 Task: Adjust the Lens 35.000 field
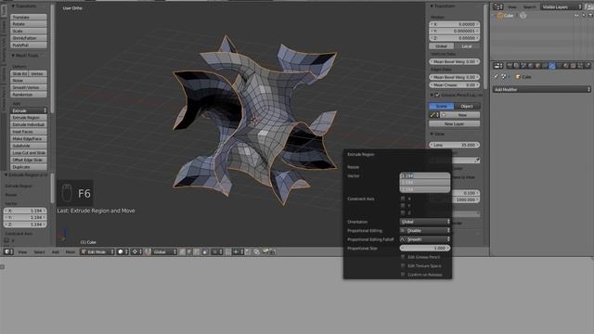point(454,145)
